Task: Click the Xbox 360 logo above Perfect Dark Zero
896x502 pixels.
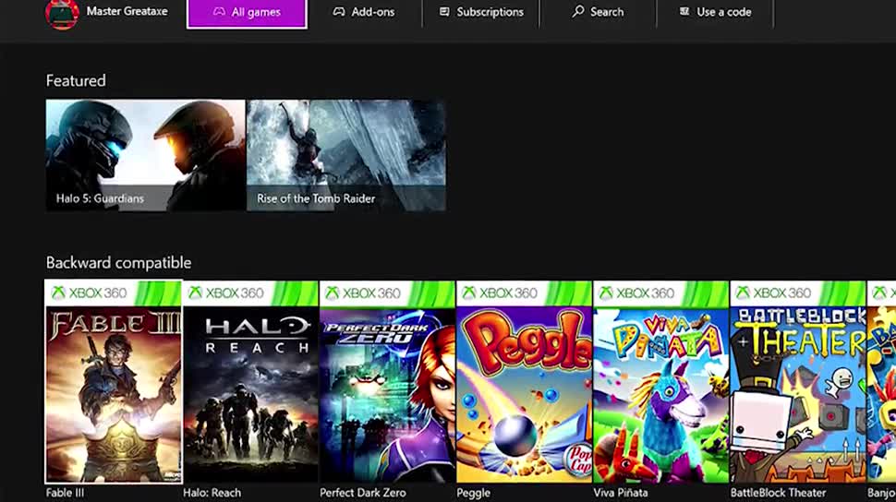Action: (x=362, y=293)
